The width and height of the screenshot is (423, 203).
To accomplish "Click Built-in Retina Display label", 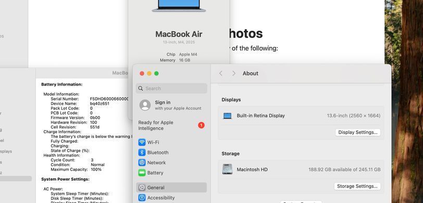I will tap(260, 116).
